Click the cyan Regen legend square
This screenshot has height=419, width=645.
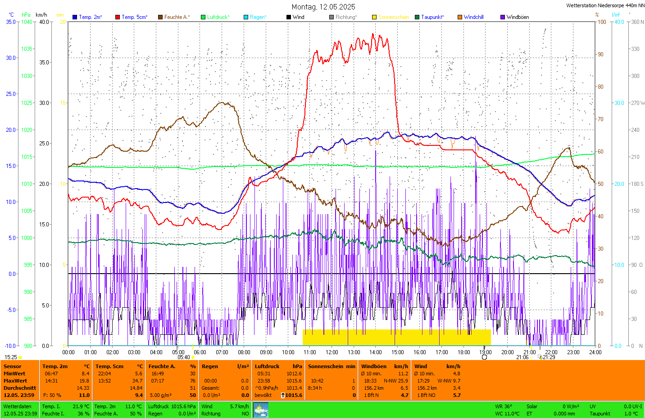pos(246,17)
